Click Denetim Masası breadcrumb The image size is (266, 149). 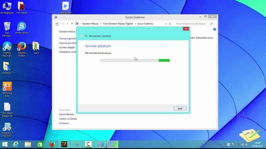pos(90,24)
